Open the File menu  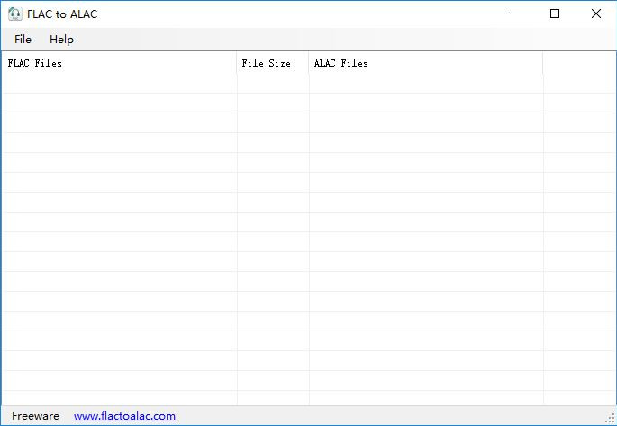point(23,40)
